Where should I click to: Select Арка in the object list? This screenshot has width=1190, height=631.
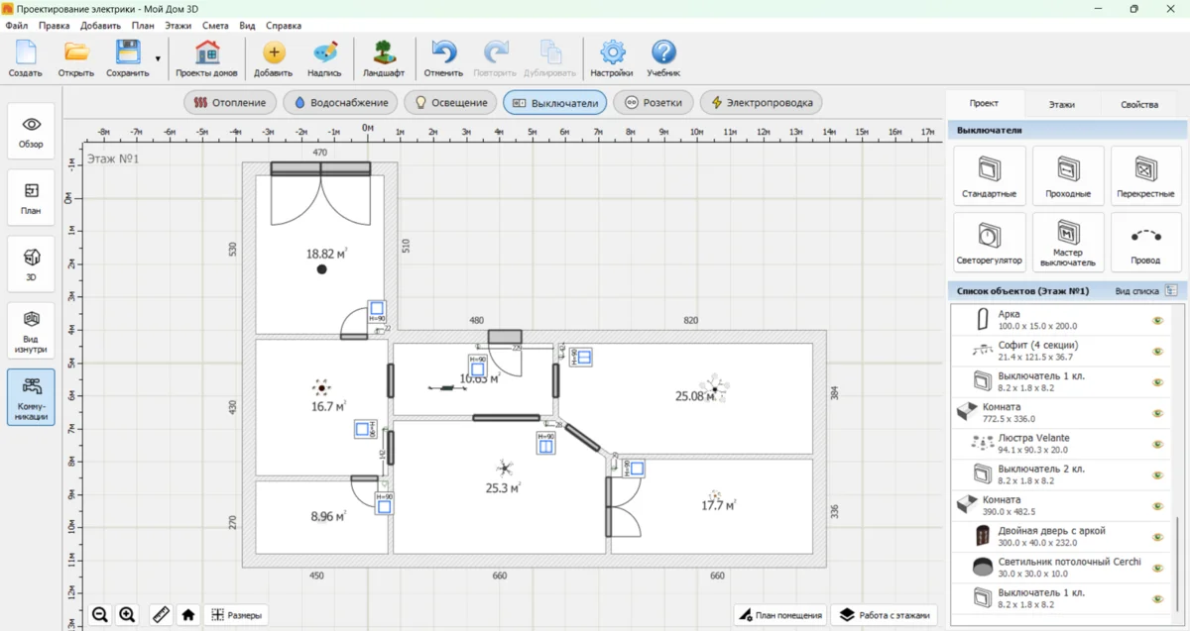1058,321
